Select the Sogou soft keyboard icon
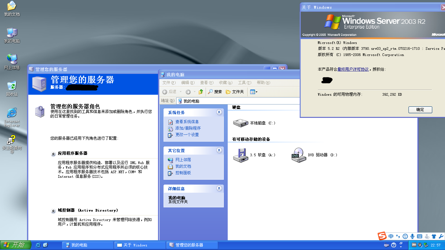Image resolution: width=445 pixels, height=250 pixels. (x=420, y=236)
